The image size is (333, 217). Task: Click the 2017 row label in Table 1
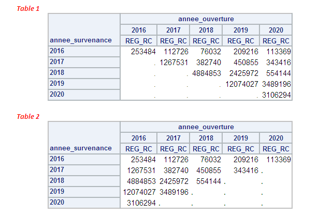[x=57, y=62]
